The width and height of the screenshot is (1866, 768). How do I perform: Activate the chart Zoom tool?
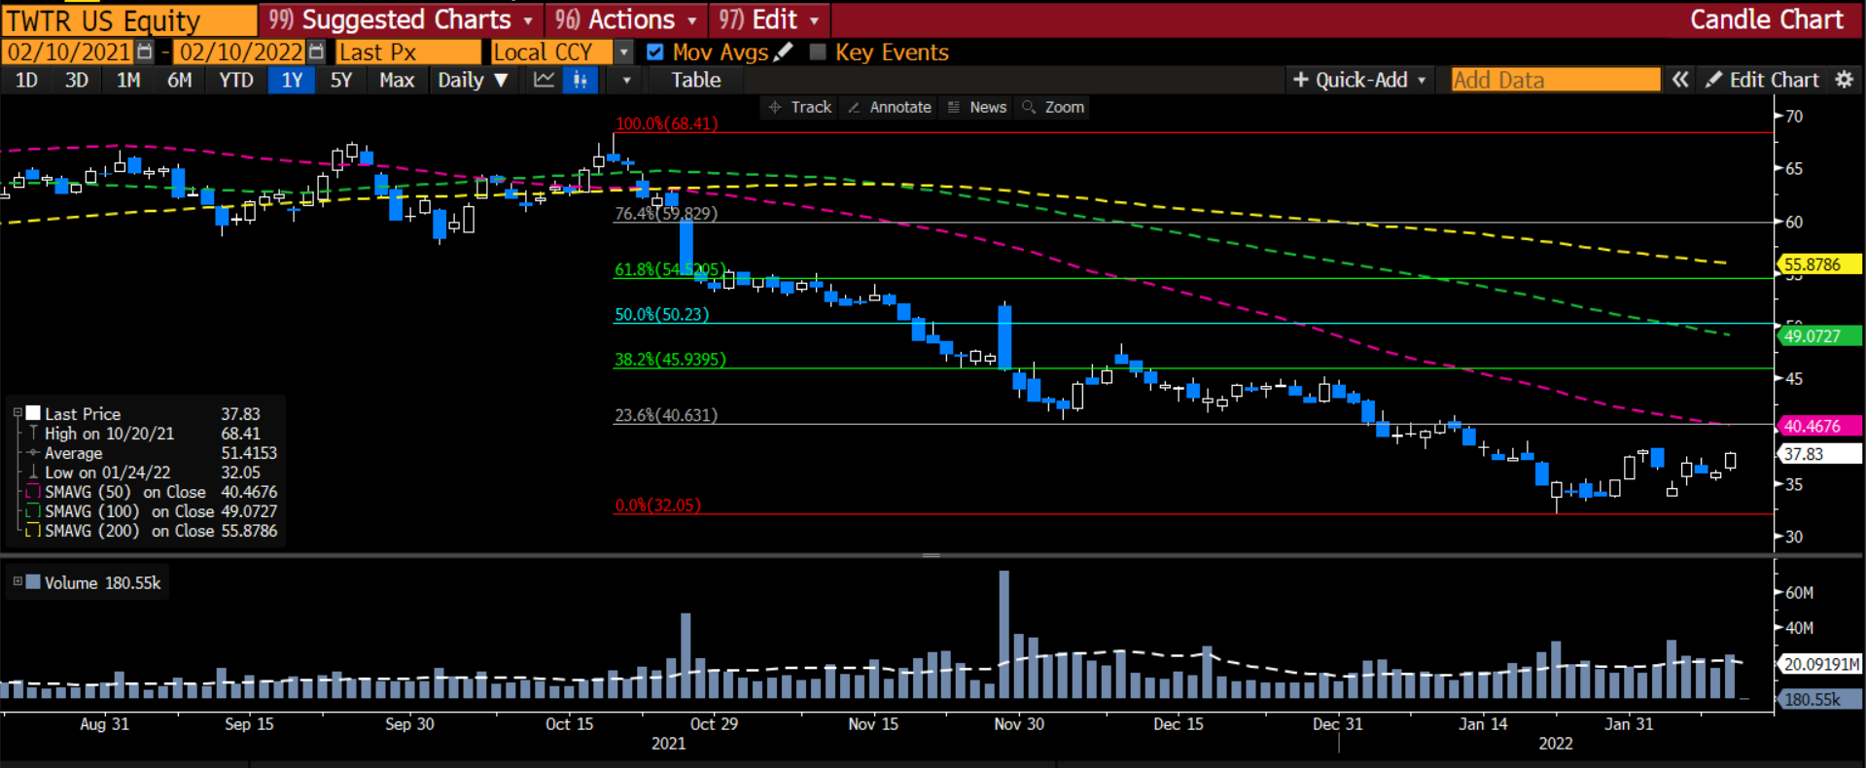pos(1053,107)
